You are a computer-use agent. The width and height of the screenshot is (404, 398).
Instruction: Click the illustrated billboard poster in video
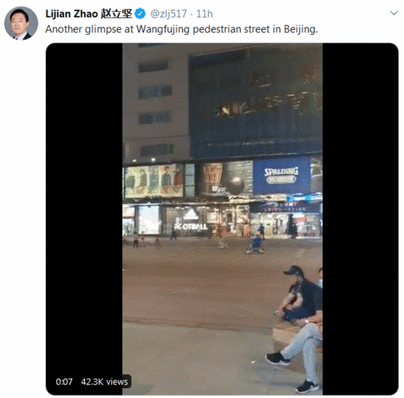[x=154, y=181]
